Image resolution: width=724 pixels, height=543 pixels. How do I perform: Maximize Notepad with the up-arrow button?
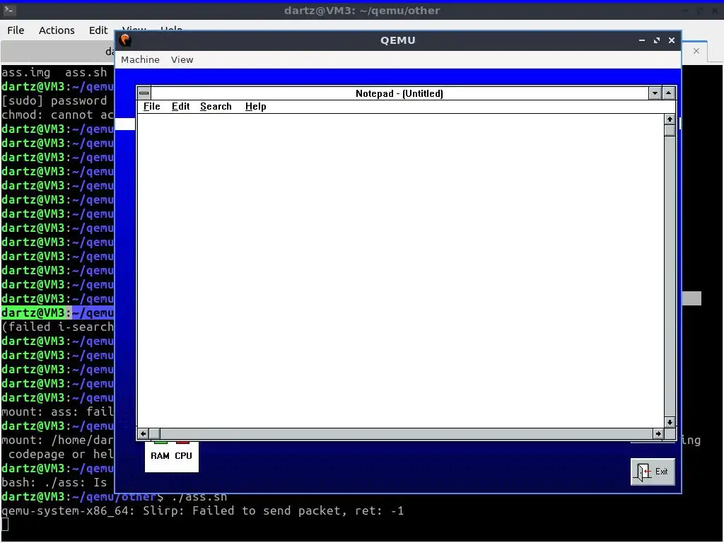coord(669,93)
